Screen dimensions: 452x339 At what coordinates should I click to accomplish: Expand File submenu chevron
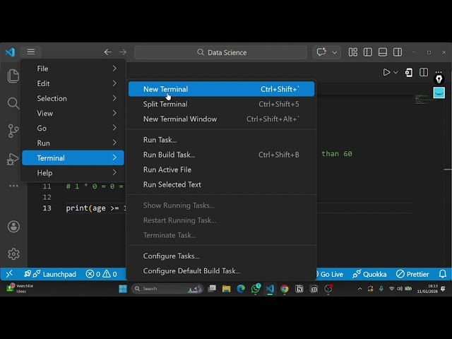[114, 69]
